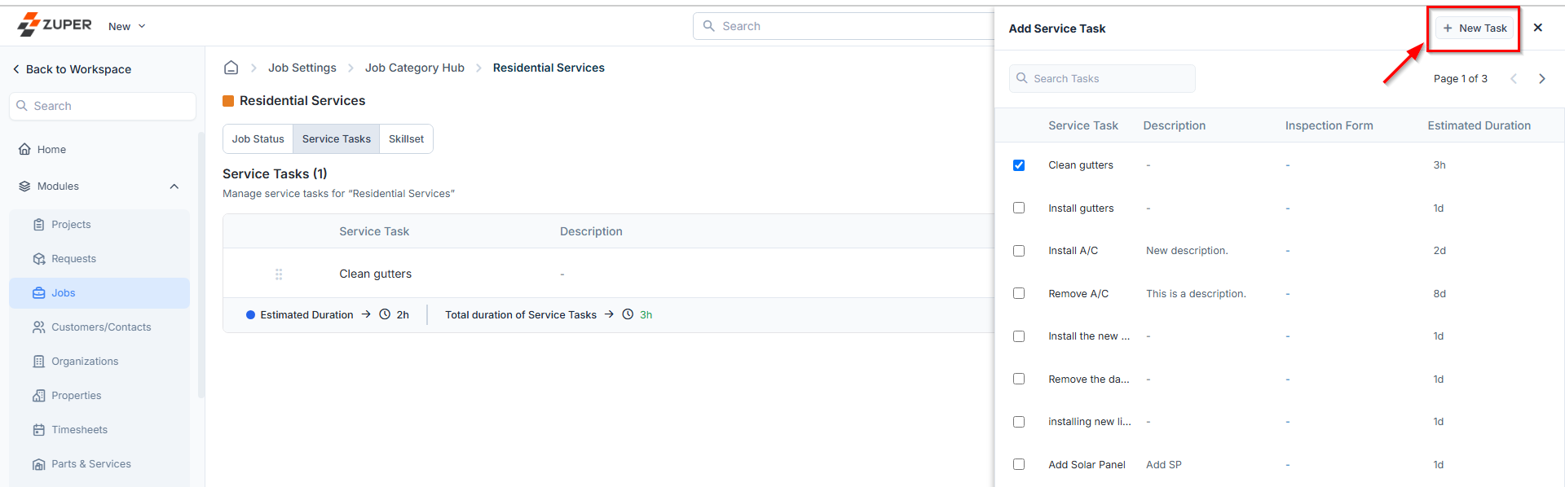
Task: Click the sidebar scrollbar
Action: click(x=201, y=265)
